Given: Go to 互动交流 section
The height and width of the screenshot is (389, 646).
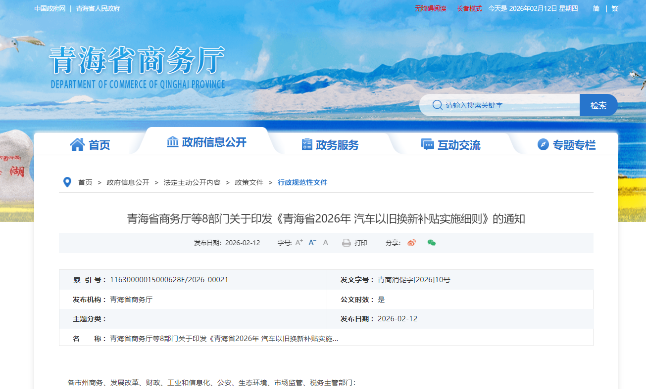Looking at the screenshot, I should click(450, 145).
